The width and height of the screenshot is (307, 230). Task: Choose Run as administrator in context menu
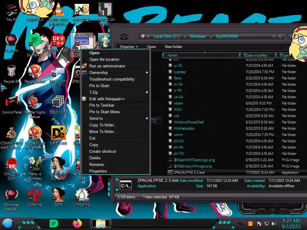coord(116,66)
